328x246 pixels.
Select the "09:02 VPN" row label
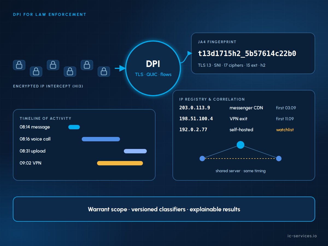click(31, 163)
